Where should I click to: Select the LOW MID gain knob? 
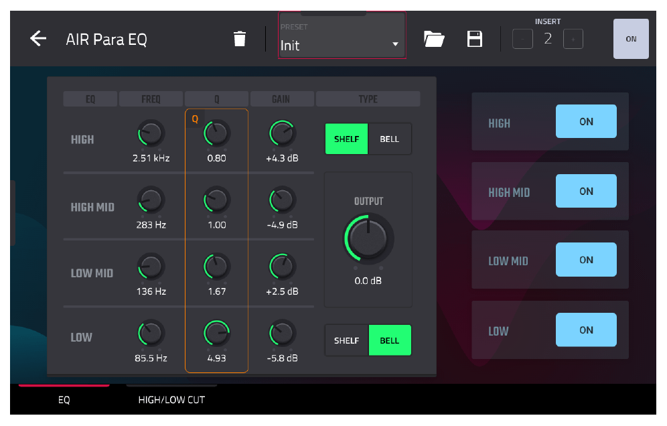point(282,267)
